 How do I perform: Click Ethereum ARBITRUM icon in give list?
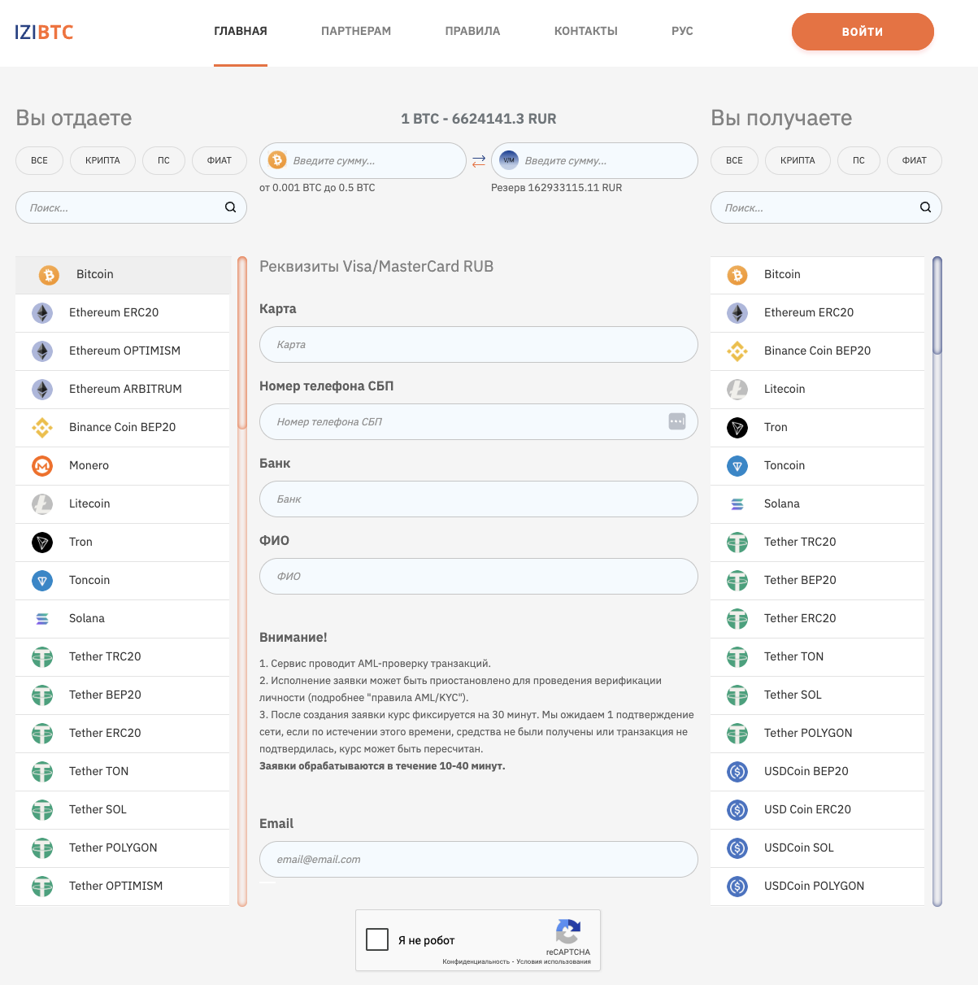pos(42,390)
